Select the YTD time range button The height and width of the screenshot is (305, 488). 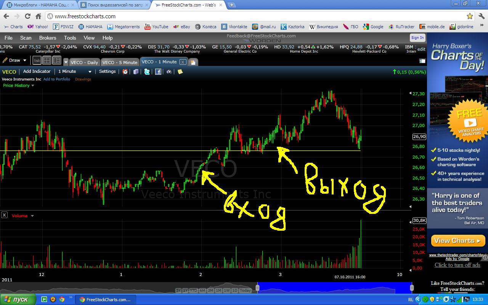(x=194, y=291)
